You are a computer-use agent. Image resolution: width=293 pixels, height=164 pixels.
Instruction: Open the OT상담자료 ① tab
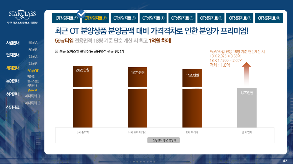pos(66,18)
